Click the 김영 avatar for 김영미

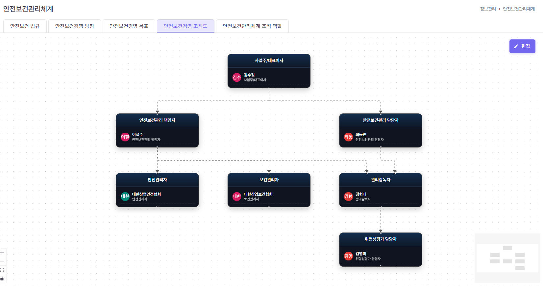348,256
